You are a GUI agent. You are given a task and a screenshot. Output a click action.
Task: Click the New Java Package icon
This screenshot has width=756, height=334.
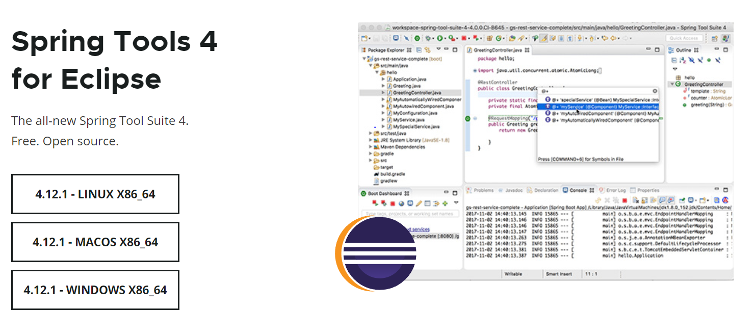click(489, 38)
